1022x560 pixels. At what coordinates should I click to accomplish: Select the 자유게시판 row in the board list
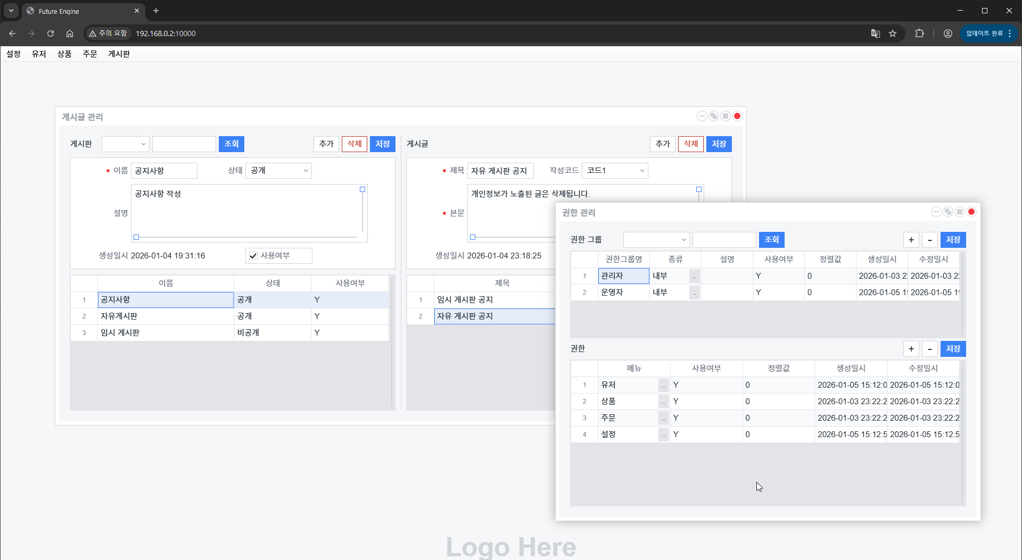(165, 316)
